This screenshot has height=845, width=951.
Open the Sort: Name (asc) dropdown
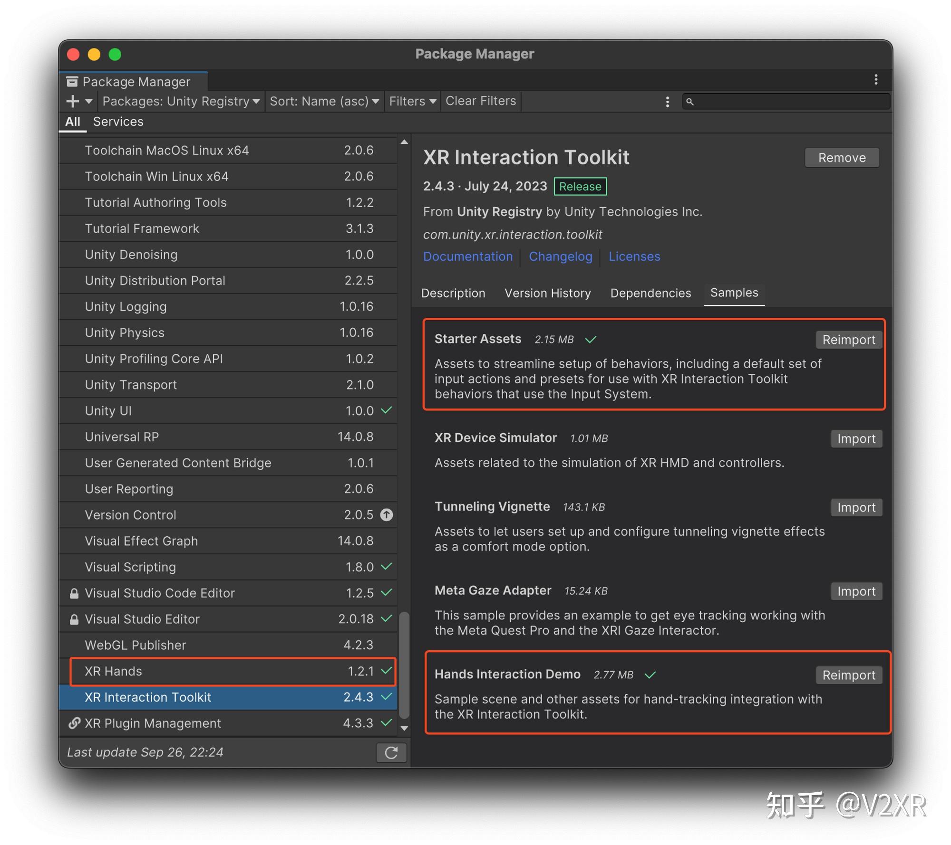(324, 101)
